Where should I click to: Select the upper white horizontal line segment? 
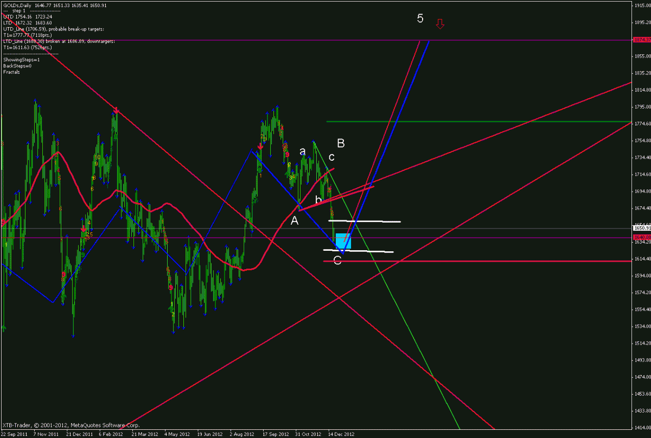point(365,221)
